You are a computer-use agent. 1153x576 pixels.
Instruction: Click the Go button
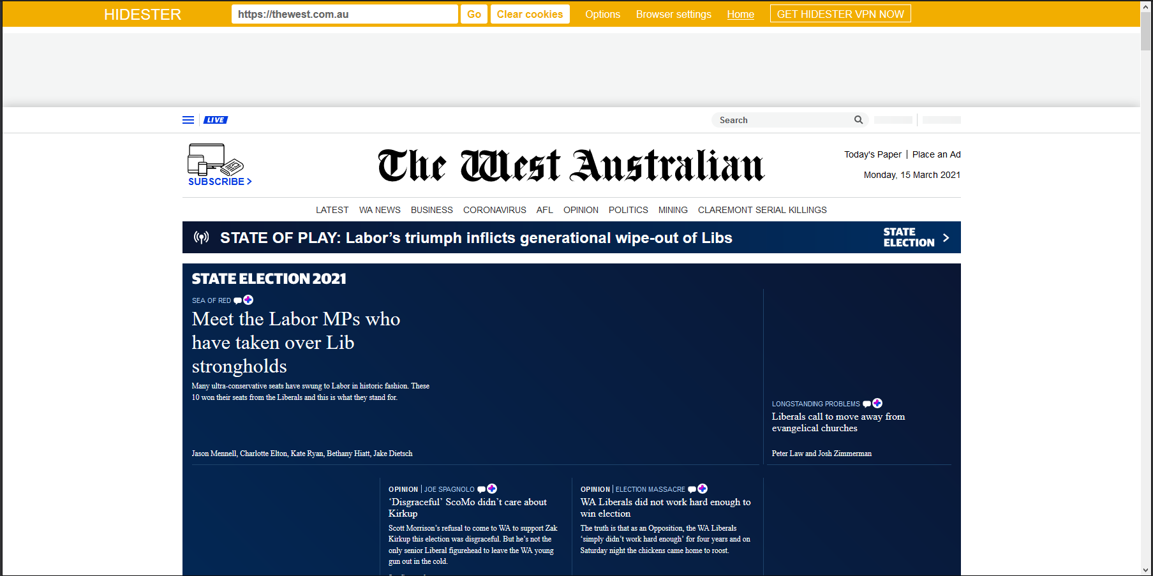click(474, 14)
